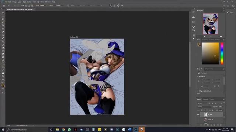This screenshot has height=132, width=236.
Task: Open the File menu
Action: [6, 2]
